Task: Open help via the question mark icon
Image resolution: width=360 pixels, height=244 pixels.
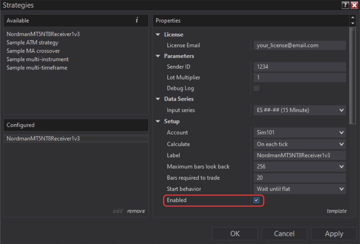Action: (345, 5)
